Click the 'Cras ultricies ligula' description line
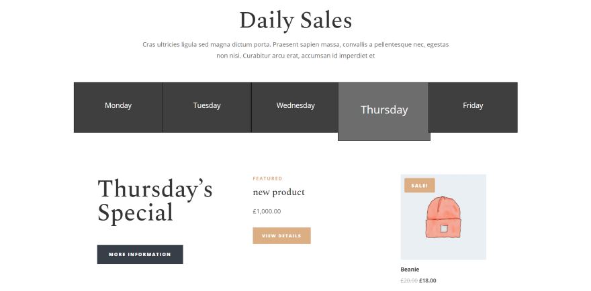The height and width of the screenshot is (291, 591). pyautogui.click(x=295, y=44)
